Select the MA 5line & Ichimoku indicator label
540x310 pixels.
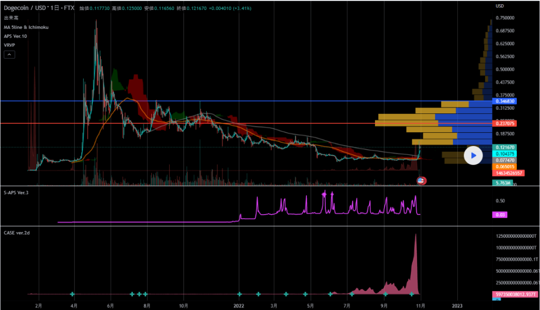point(26,27)
